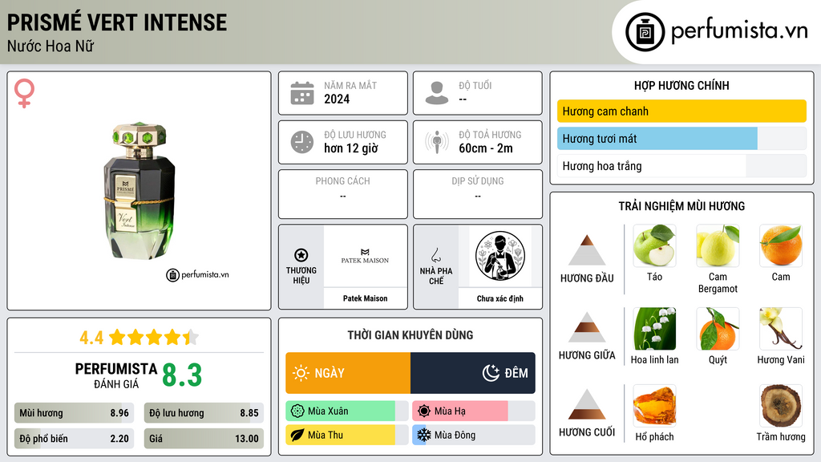Screen dimensions: 821x462
Task: Click the flower icon for Mùa Xuân
Action: [297, 411]
